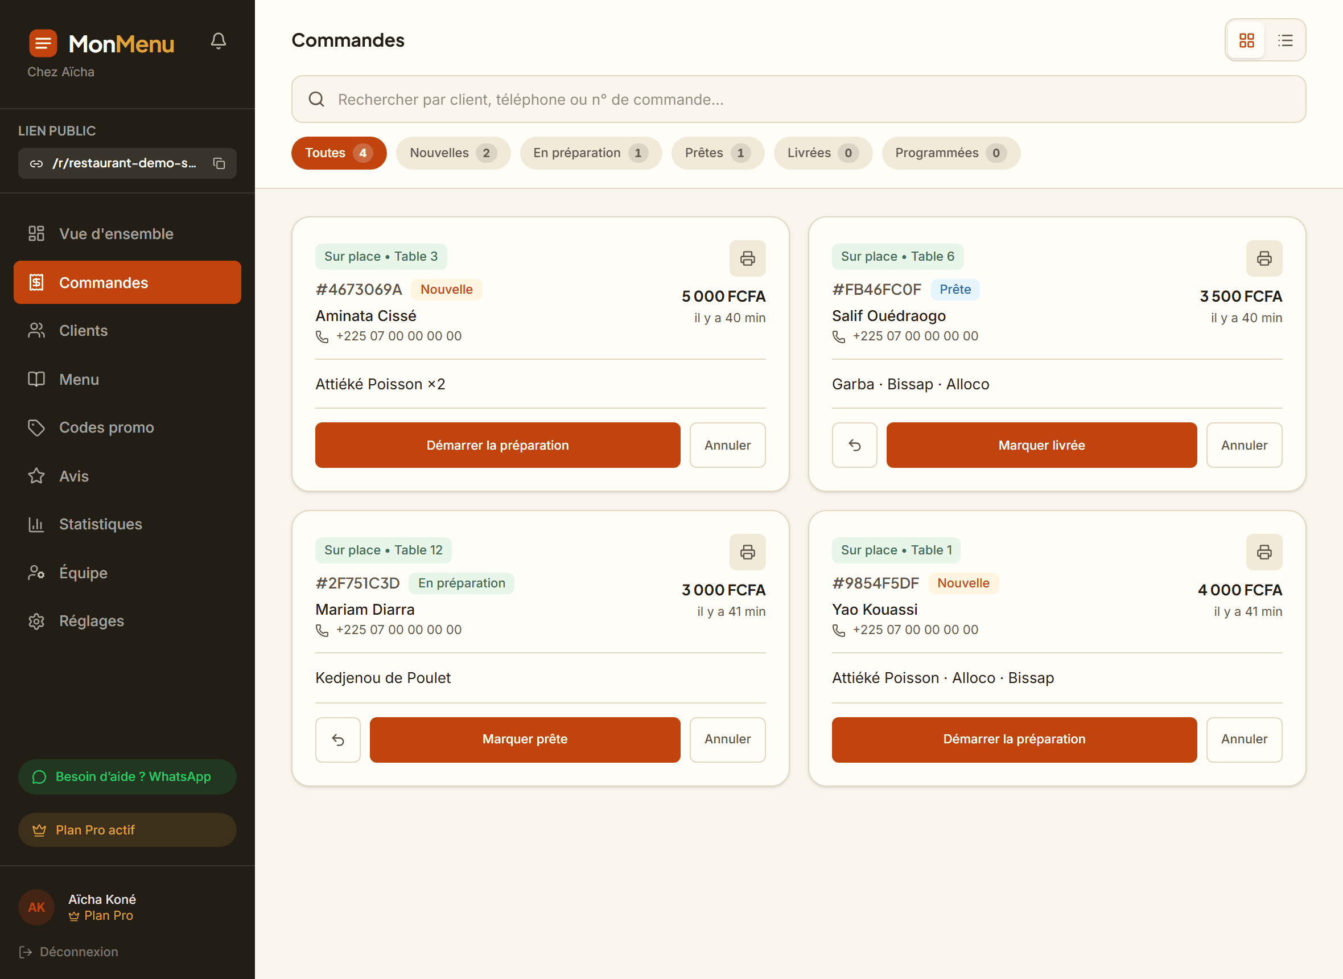
Task: Log out via Déconnexion
Action: (x=69, y=952)
